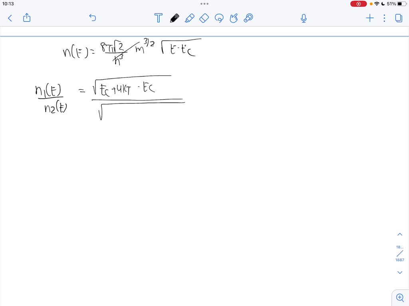Screen dimensions: 409x306
Task: Select the Text tool
Action: [158, 18]
